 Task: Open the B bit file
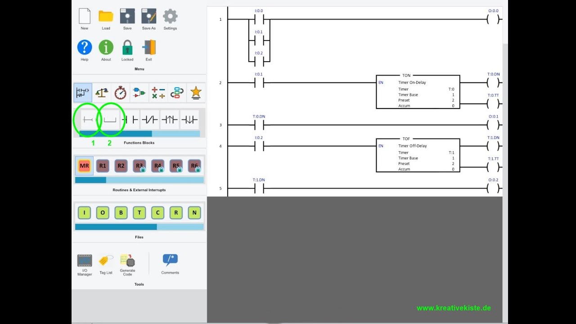pos(121,213)
